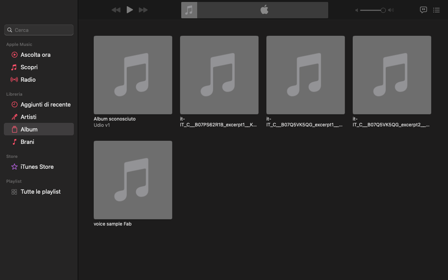Open Aggiunti di recente view
The height and width of the screenshot is (280, 448).
[x=45, y=104]
